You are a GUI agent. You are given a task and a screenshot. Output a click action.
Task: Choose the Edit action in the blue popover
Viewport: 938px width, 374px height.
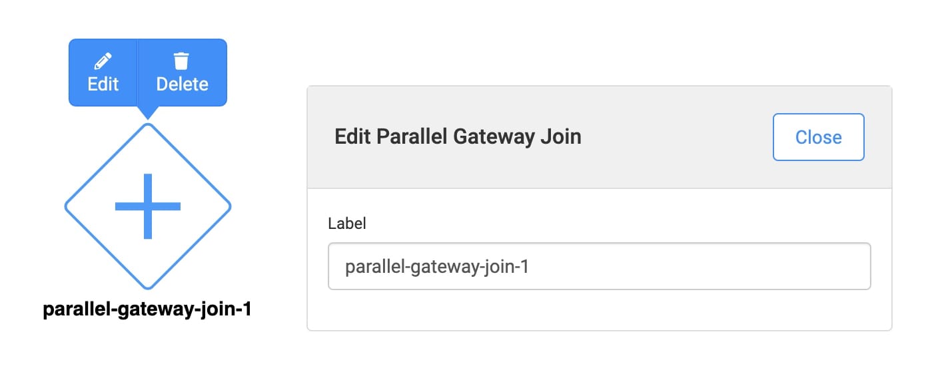103,73
